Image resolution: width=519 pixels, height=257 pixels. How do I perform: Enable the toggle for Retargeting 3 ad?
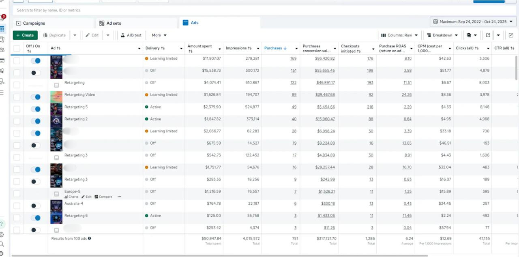36,181
